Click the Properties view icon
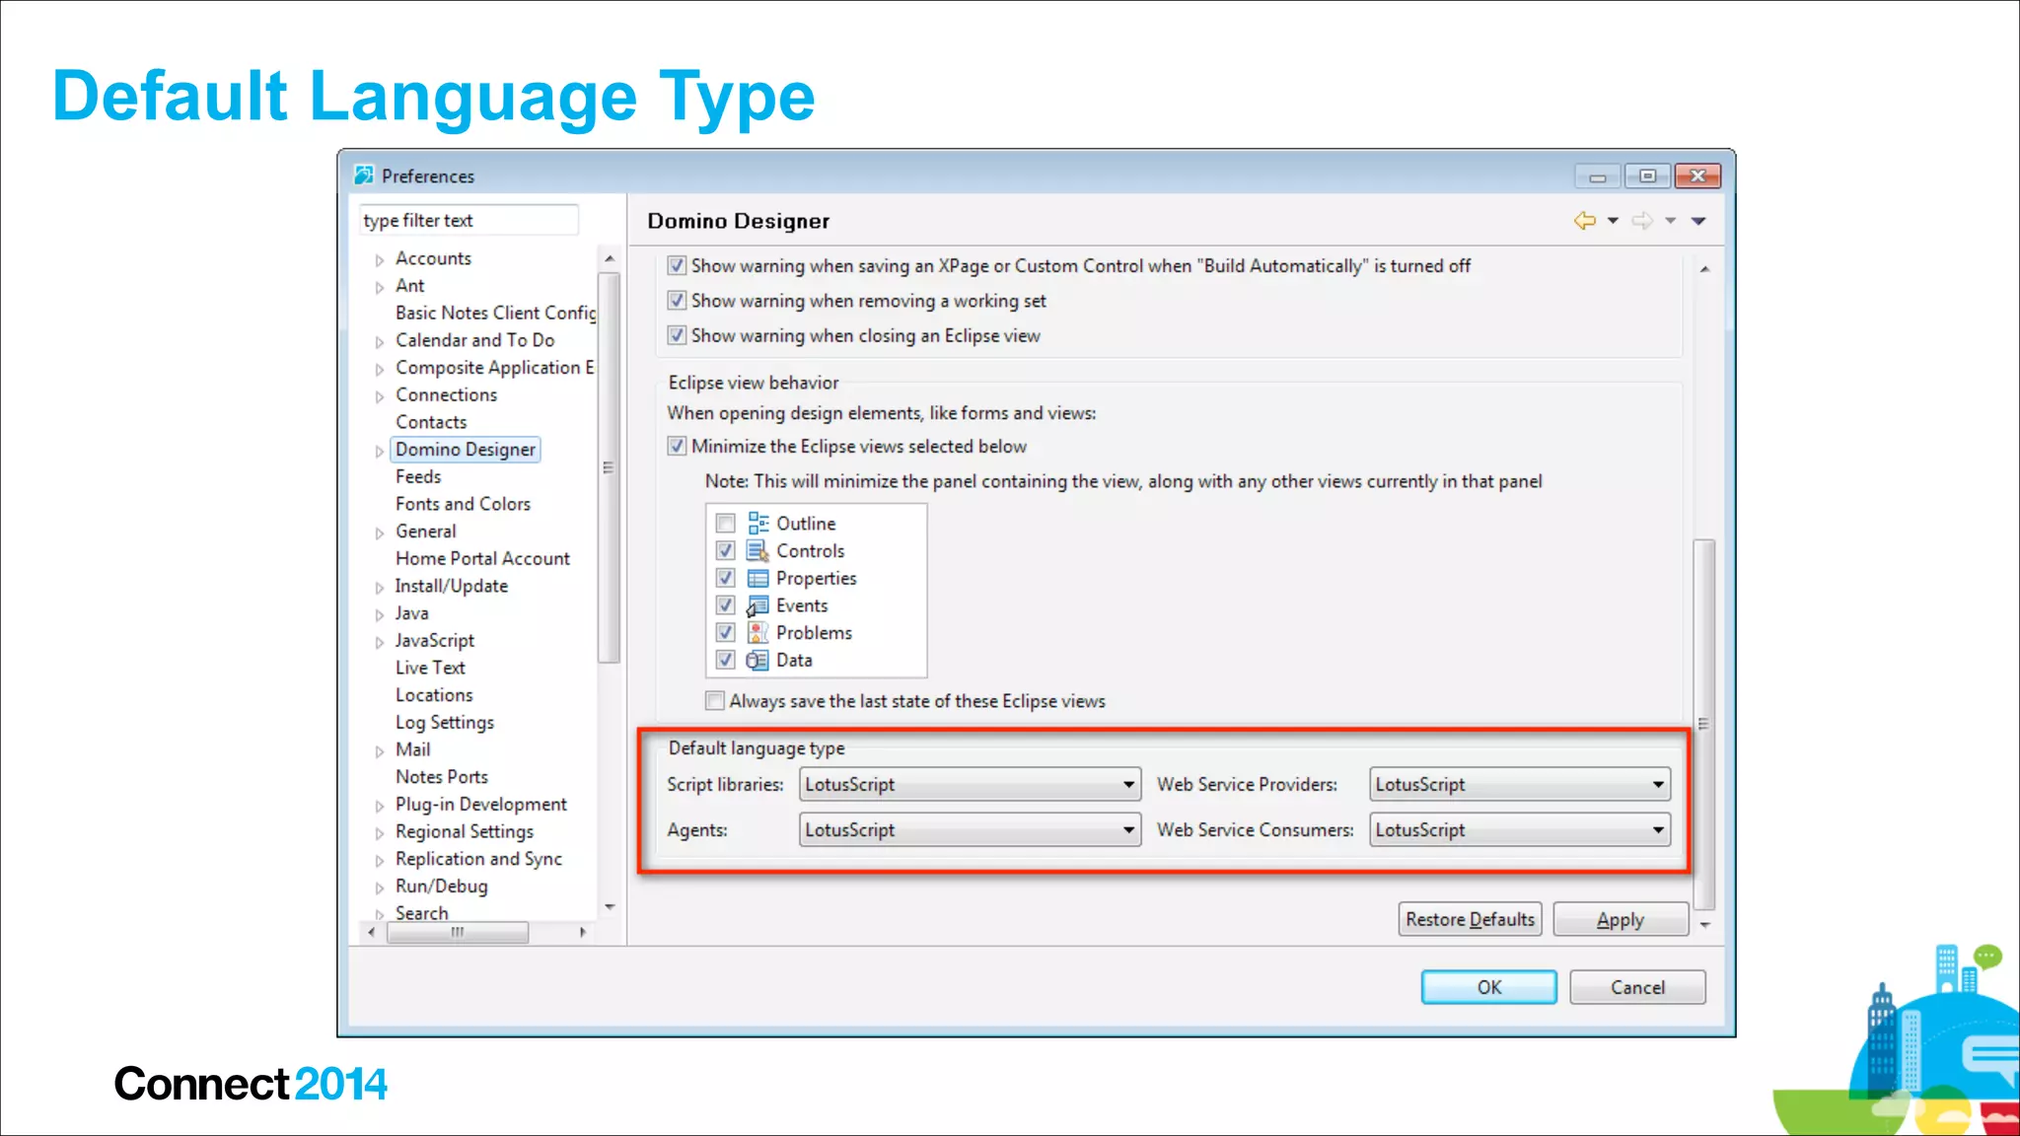This screenshot has width=2020, height=1136. pyautogui.click(x=757, y=578)
